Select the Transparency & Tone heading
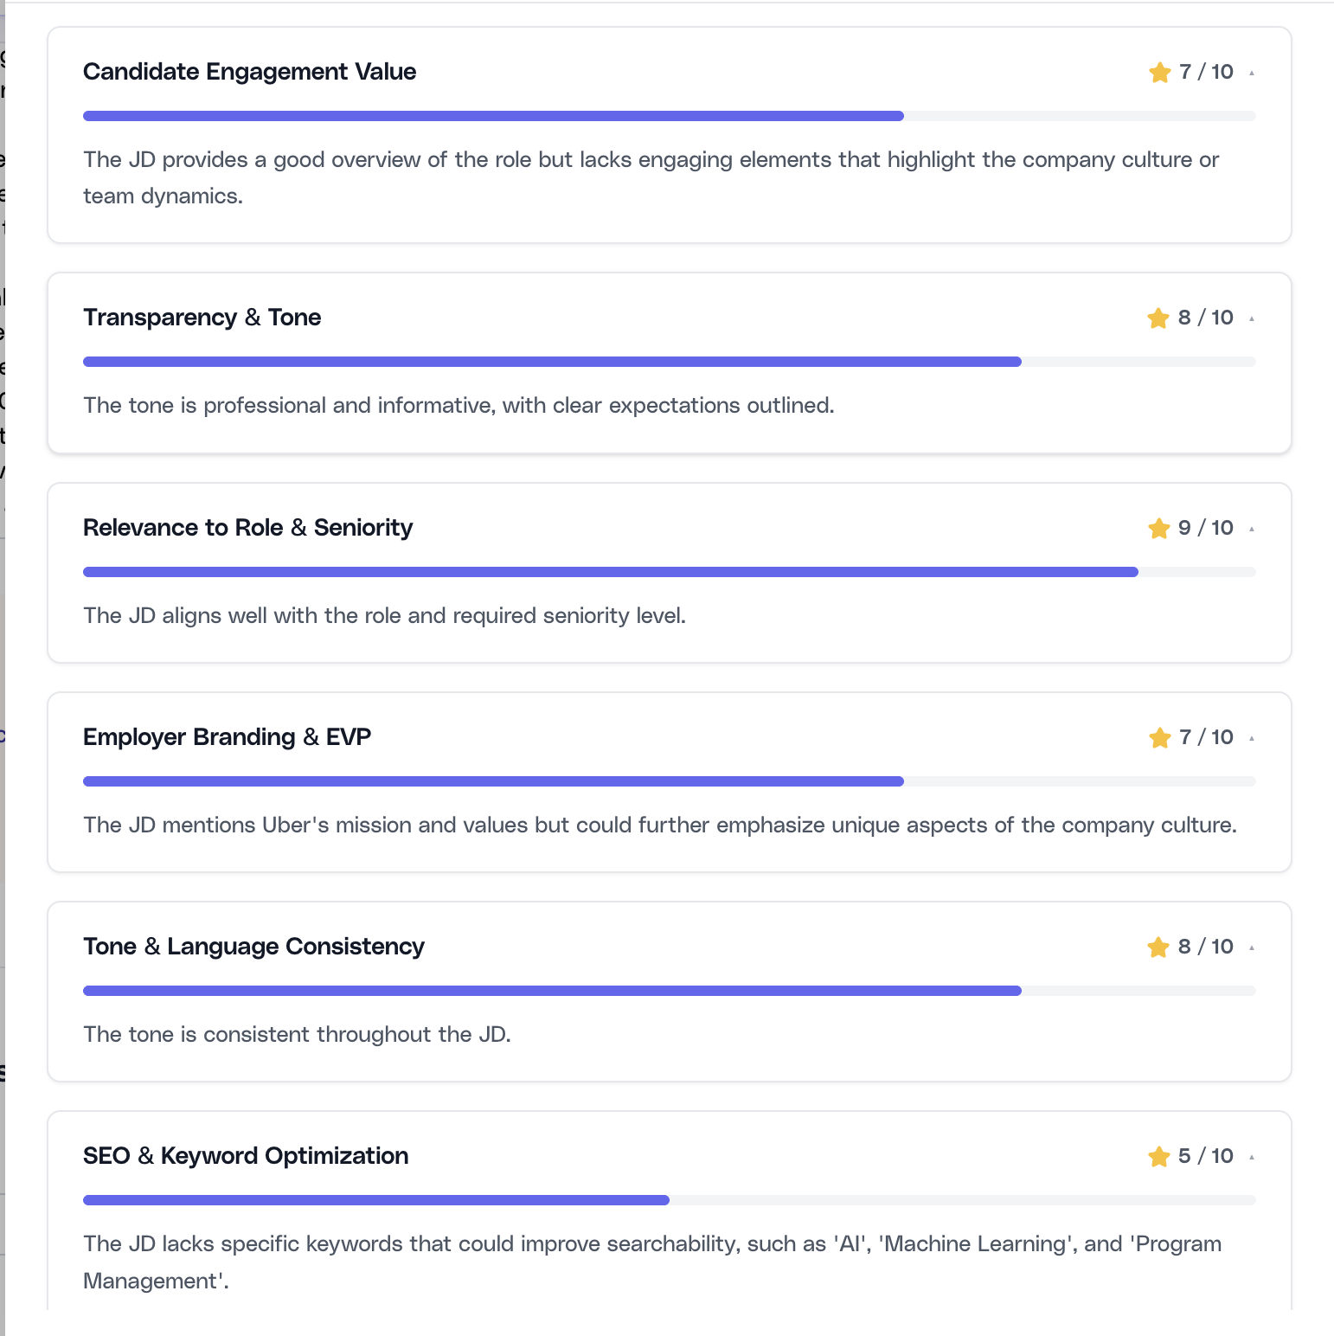Screen dimensions: 1334x1336 202,318
